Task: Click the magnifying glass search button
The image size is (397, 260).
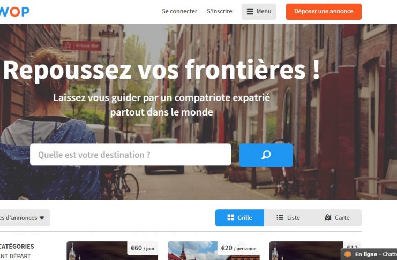Action: pos(266,155)
